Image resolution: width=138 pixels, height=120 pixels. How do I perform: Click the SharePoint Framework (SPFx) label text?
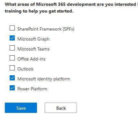pos(46,29)
